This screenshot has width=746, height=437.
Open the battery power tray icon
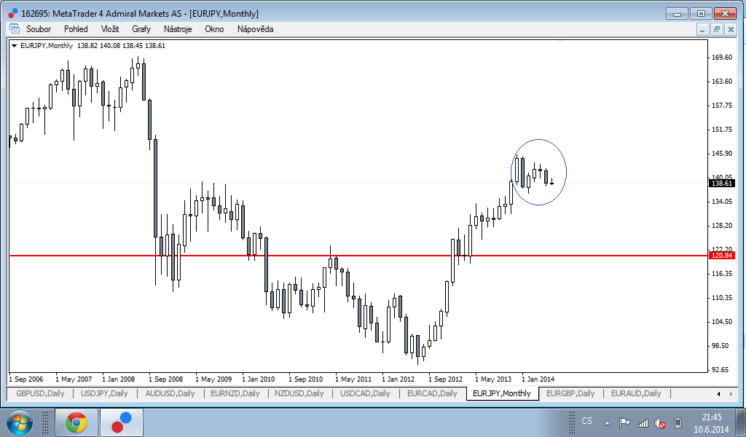678,422
